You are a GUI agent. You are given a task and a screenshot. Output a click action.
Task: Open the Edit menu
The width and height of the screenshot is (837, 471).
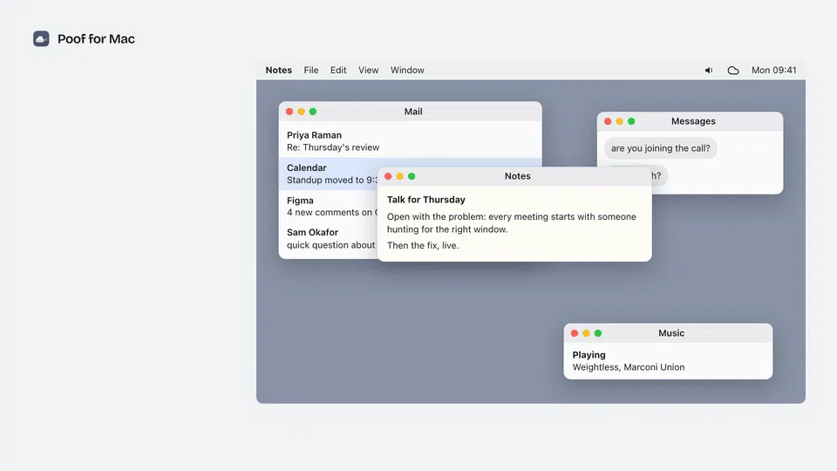tap(338, 70)
